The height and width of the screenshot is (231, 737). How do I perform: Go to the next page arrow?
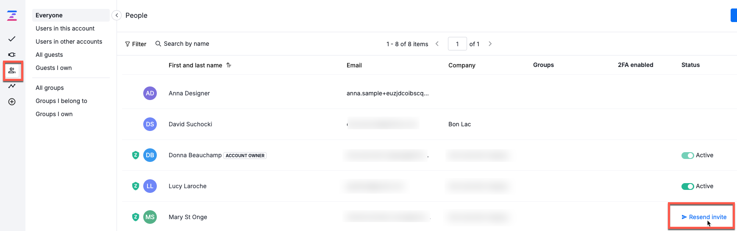click(490, 44)
